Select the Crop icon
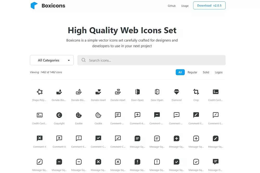The image size is (260, 173). click(196, 92)
